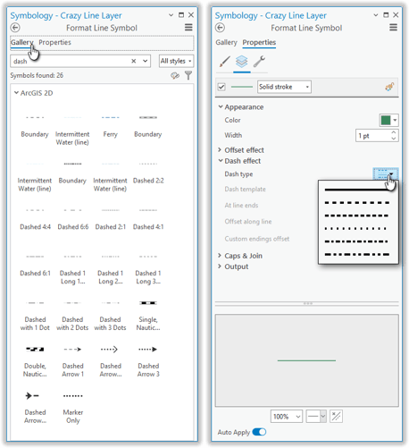The width and height of the screenshot is (409, 448).
Task: Pick the solid line dash type
Action: click(x=357, y=190)
